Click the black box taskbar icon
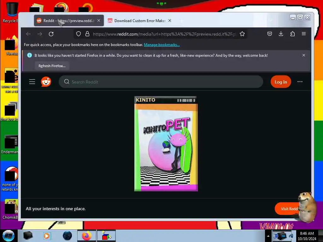 tap(28, 236)
